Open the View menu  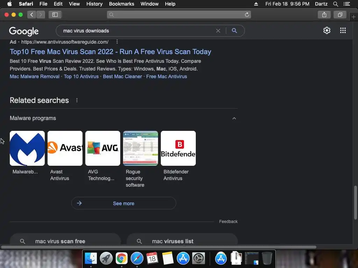[x=74, y=4]
